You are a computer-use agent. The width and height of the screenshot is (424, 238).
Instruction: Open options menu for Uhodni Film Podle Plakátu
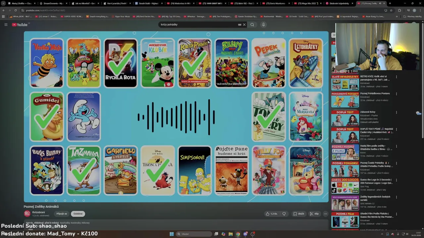396,214
